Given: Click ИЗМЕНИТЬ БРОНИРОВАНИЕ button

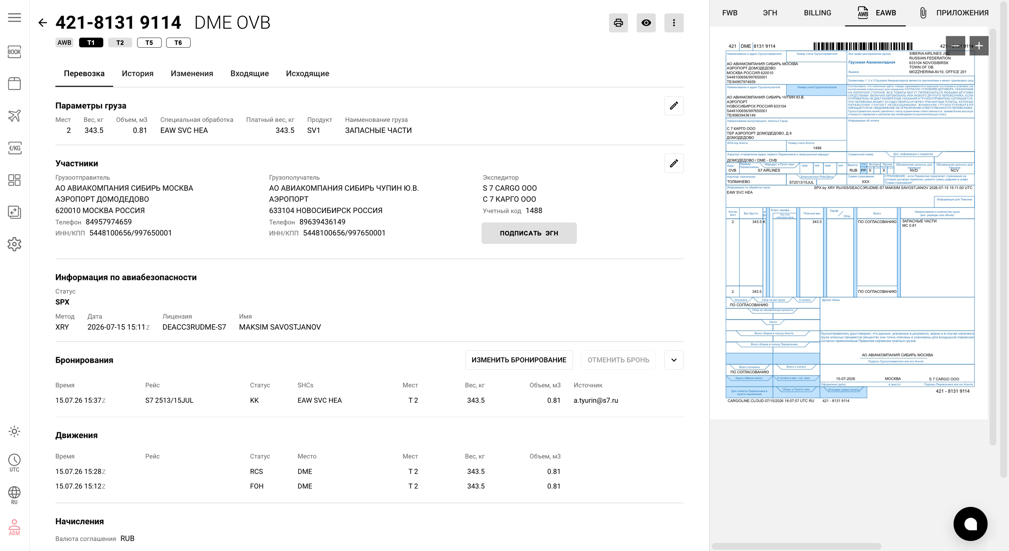Looking at the screenshot, I should pyautogui.click(x=519, y=360).
